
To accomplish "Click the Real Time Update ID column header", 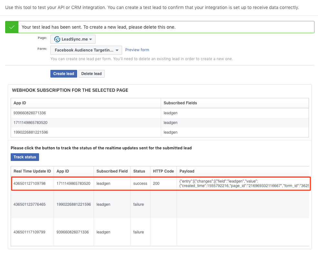I will click(32, 171).
